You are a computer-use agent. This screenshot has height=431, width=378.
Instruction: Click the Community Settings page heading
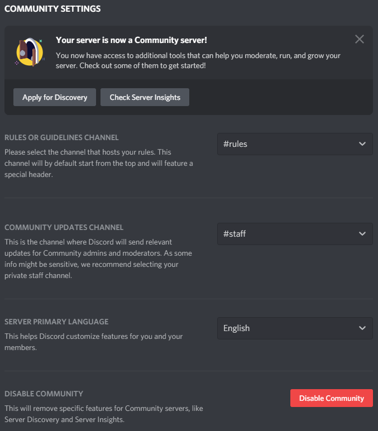(52, 9)
